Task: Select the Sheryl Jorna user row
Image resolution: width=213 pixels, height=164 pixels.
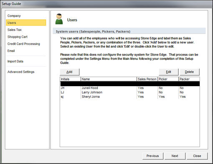Action: pos(130,97)
